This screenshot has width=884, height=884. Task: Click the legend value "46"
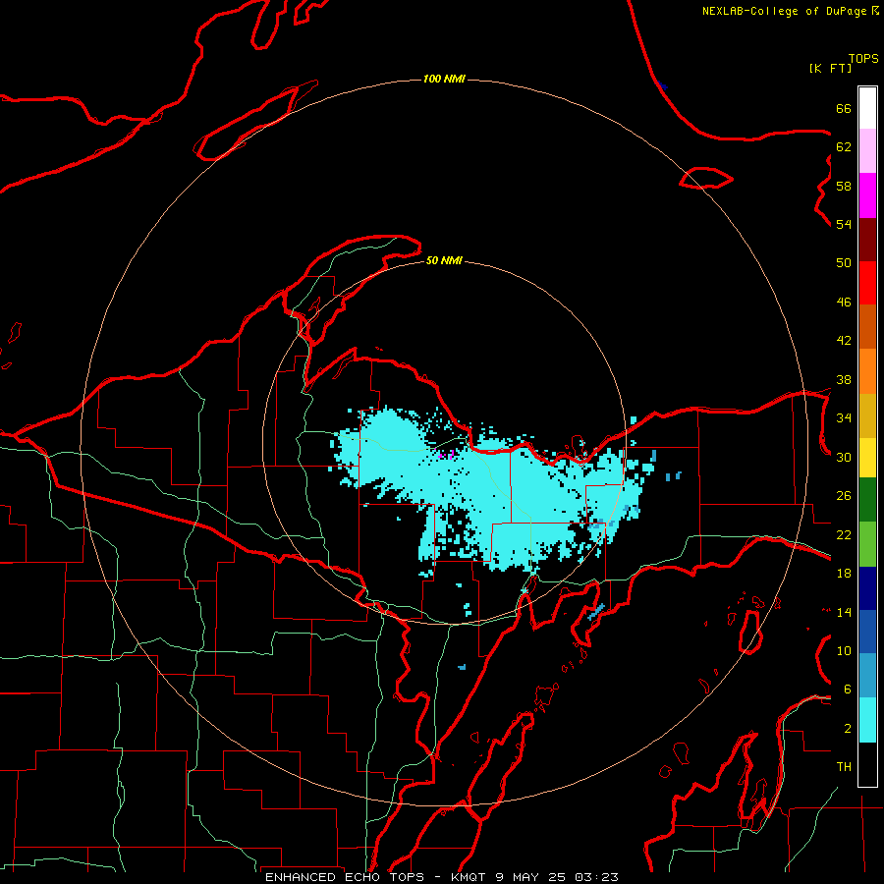[844, 303]
